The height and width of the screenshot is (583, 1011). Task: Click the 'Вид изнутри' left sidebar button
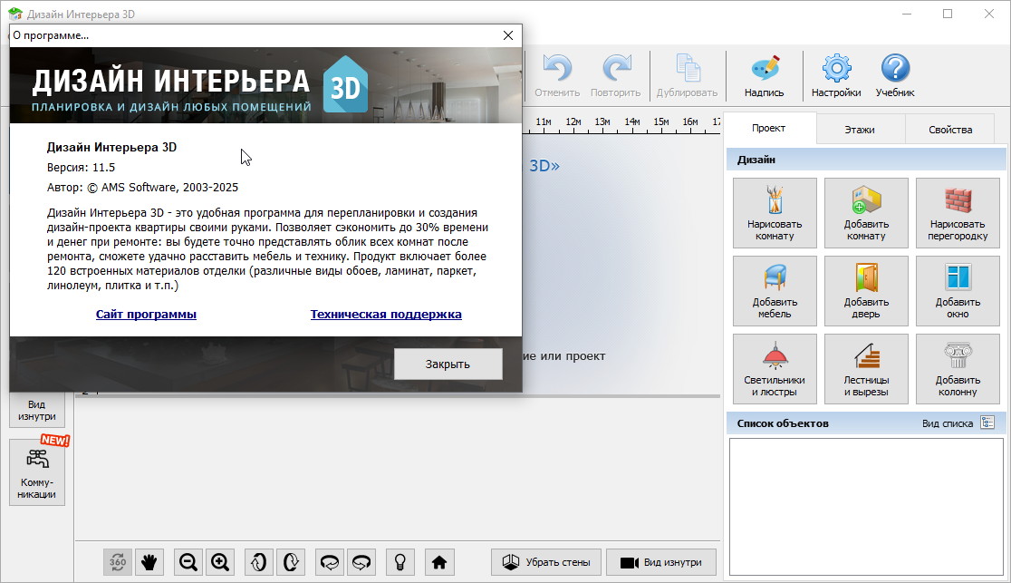[37, 410]
